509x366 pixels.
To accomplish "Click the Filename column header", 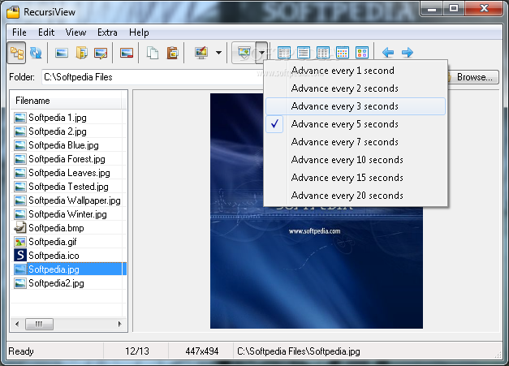I will [67, 101].
